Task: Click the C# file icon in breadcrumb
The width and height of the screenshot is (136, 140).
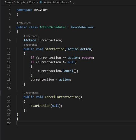Action: tap(41, 2)
